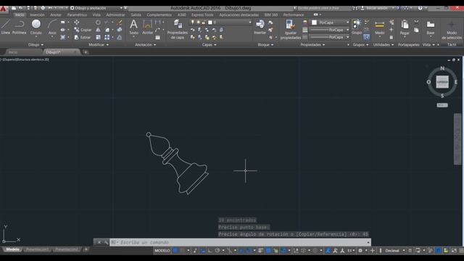
Task: Select the Mirror (Simetría) tool icon
Action: 98,30
